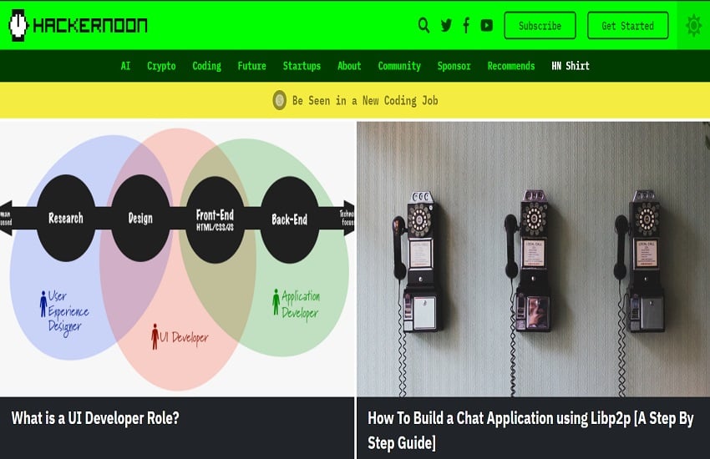Image resolution: width=710 pixels, height=459 pixels.
Task: Go to the Future section
Action: click(x=251, y=66)
